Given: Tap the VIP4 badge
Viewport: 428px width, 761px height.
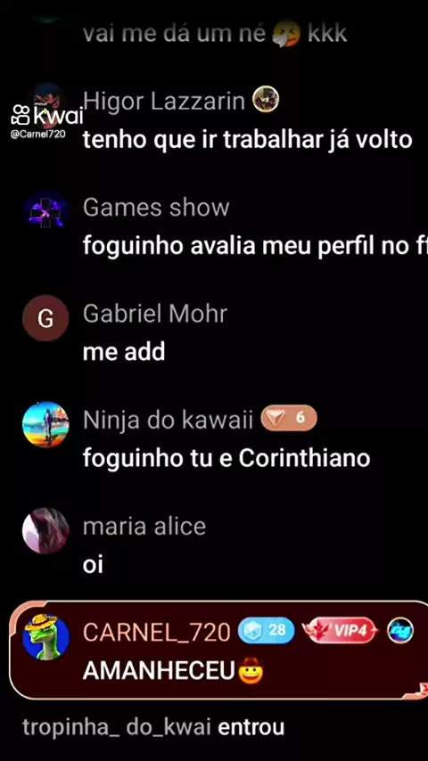Looking at the screenshot, I should (340, 630).
